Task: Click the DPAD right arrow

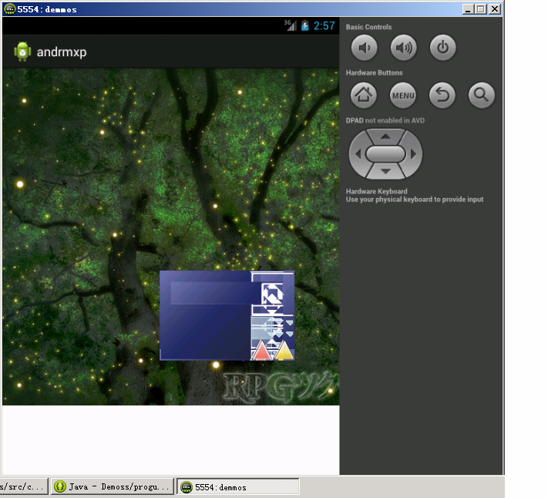Action: 413,153
